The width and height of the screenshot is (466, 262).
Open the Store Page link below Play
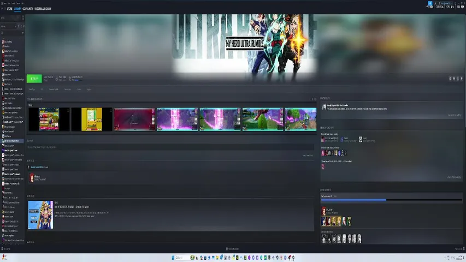tap(32, 90)
